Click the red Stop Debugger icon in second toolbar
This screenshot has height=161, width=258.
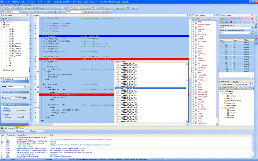tap(49, 12)
